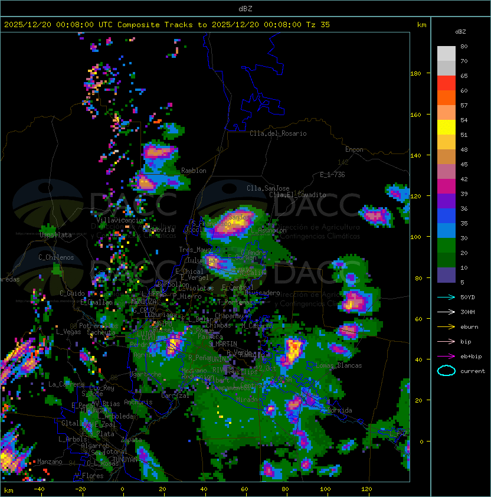
Task: Click the dark purple bottom legend swatch
Action: pos(446,274)
